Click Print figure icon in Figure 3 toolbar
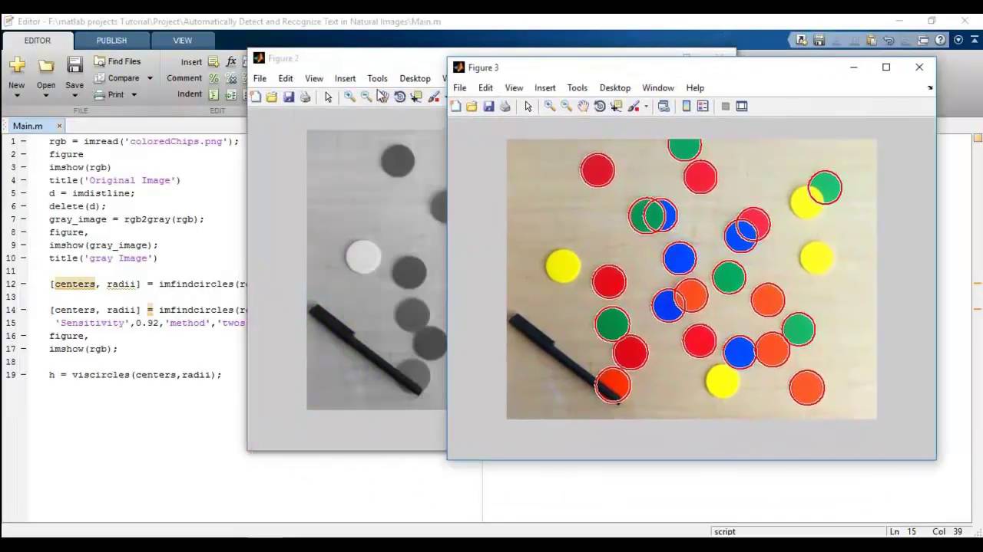 [x=505, y=107]
